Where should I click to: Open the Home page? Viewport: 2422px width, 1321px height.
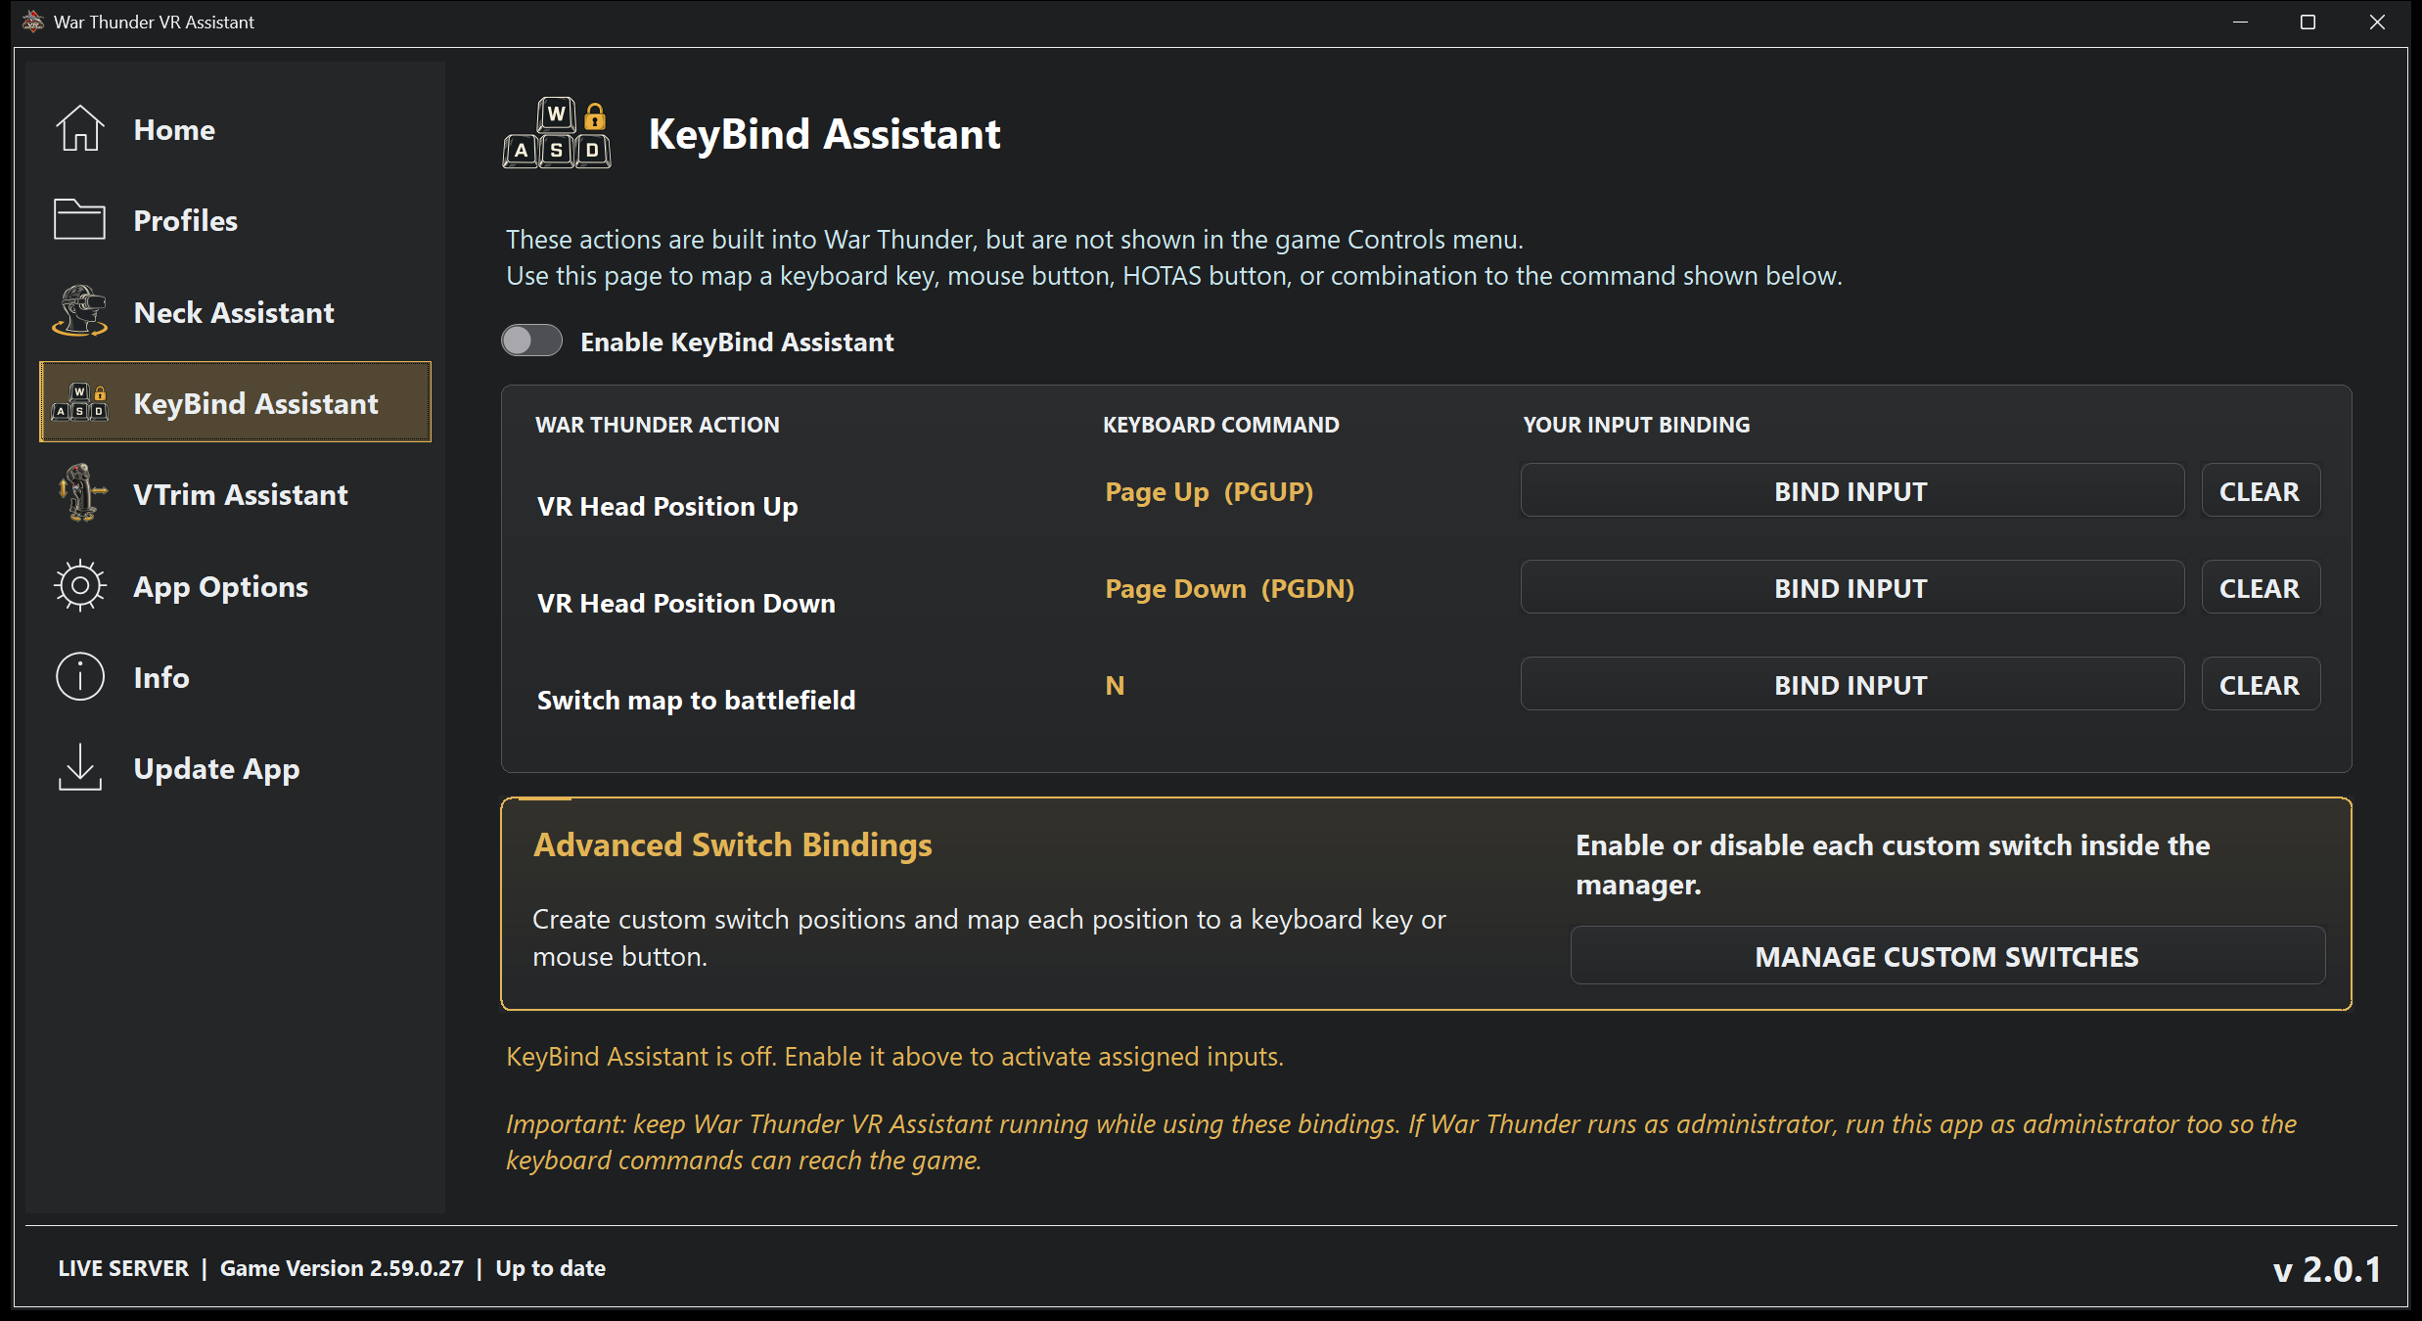pyautogui.click(x=235, y=129)
